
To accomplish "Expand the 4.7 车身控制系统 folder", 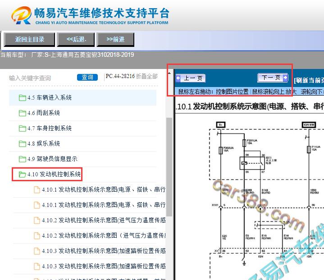I will (82, 128).
